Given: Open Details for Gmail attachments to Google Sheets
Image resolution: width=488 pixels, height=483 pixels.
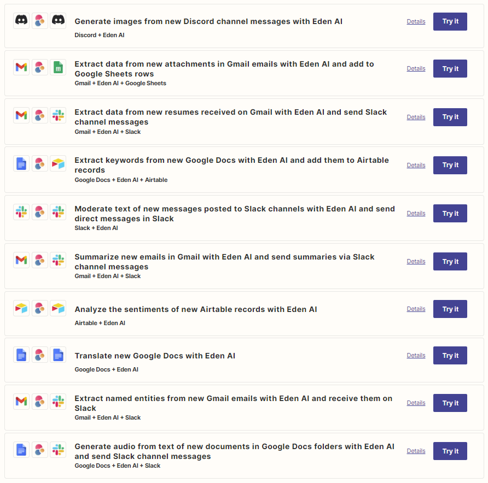Looking at the screenshot, I should (416, 68).
